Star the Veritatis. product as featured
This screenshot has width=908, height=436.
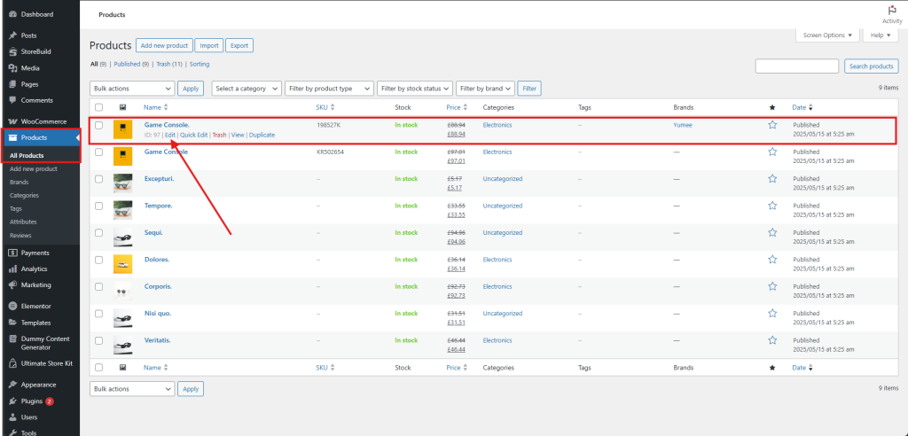coord(772,340)
